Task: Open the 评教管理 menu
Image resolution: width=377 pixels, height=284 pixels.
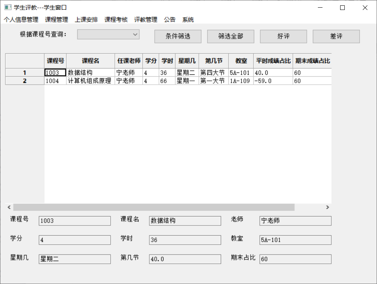Action: [x=146, y=20]
